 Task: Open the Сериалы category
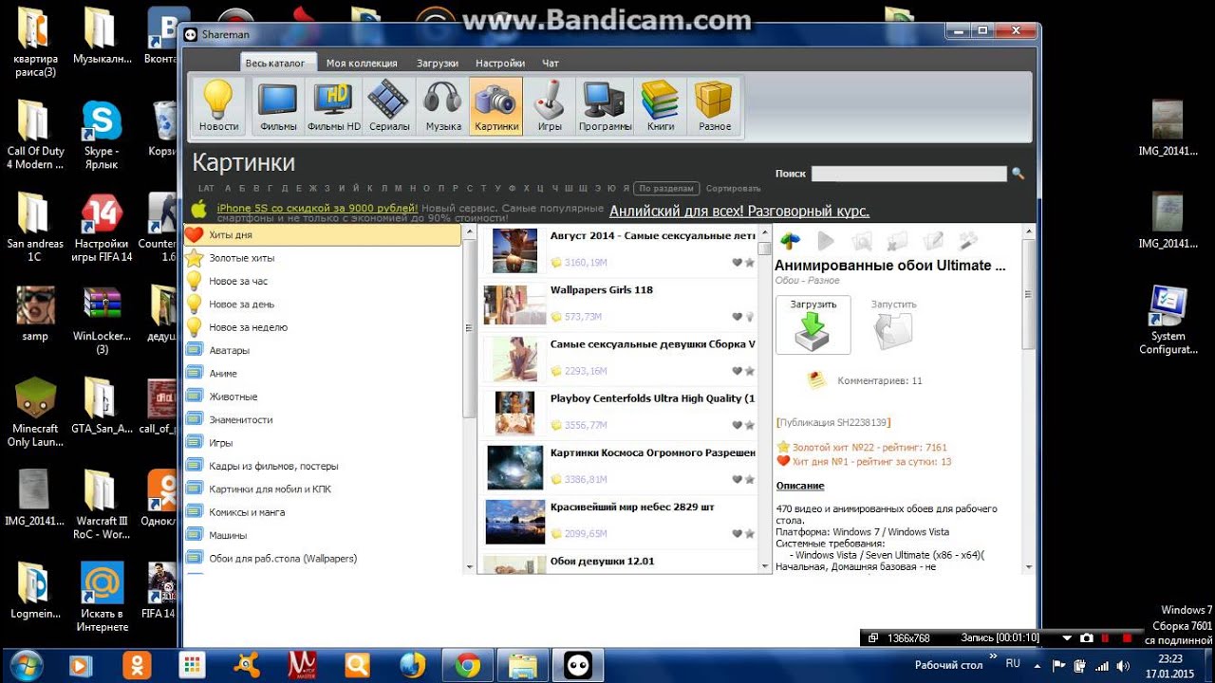pos(389,105)
